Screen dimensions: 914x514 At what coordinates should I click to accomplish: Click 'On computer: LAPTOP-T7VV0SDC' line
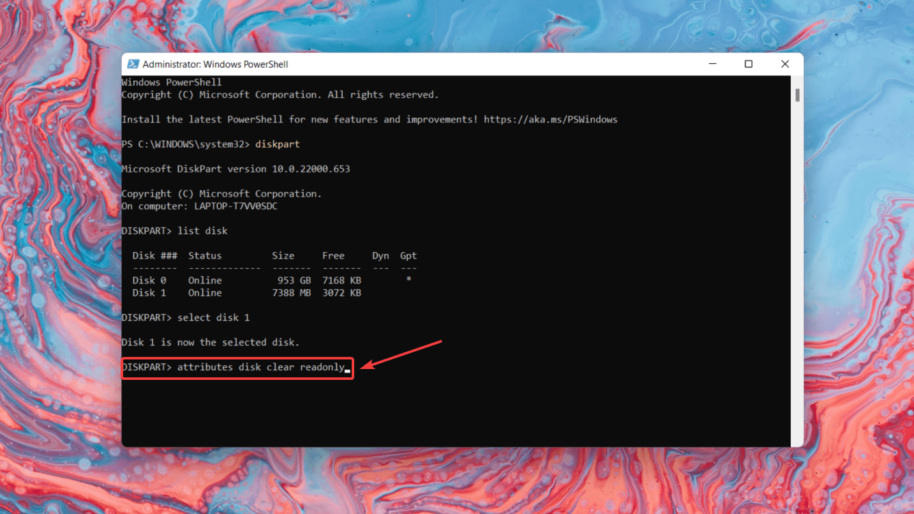tap(199, 206)
